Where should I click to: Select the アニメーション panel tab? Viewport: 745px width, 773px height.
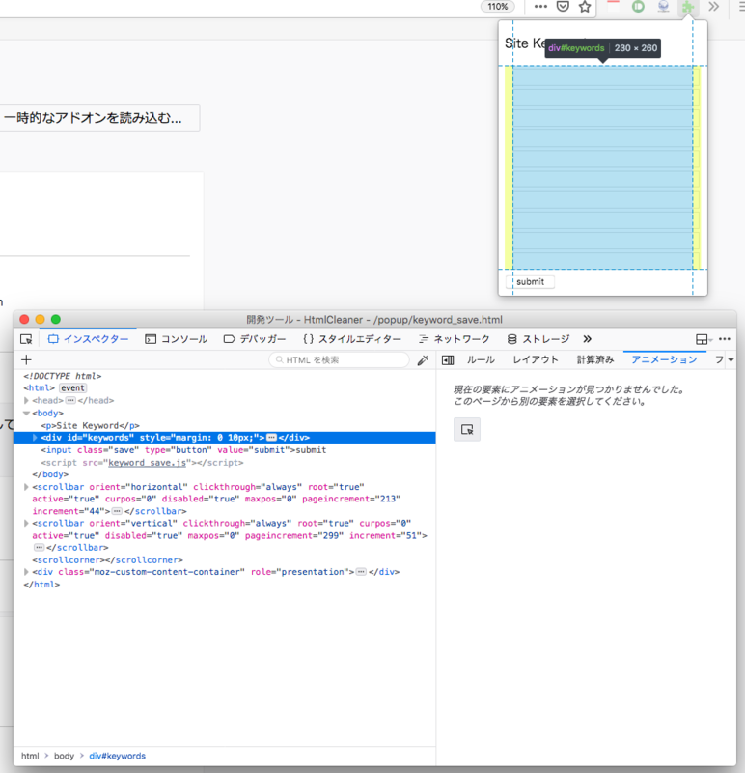(664, 359)
